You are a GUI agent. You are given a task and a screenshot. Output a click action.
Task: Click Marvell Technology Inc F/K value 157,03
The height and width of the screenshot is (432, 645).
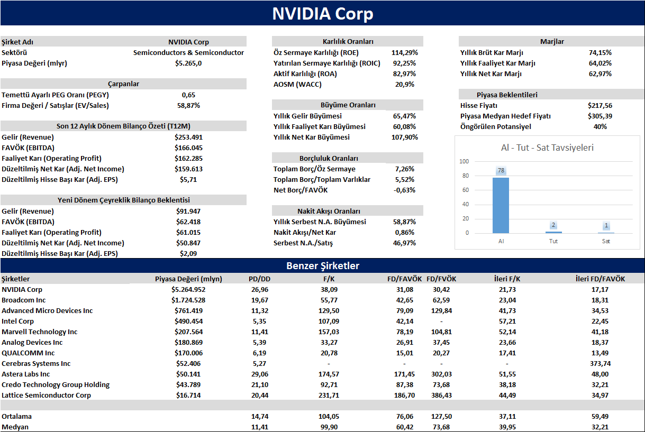point(329,332)
